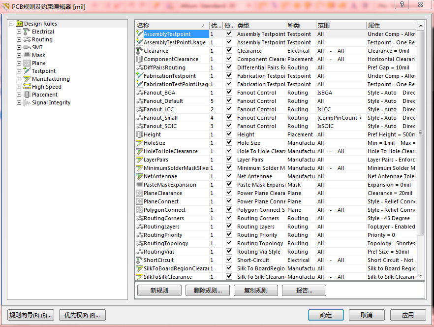The image size is (434, 327).
Task: Toggle the ShortCircuit rule enabled checkbox
Action: 229,260
